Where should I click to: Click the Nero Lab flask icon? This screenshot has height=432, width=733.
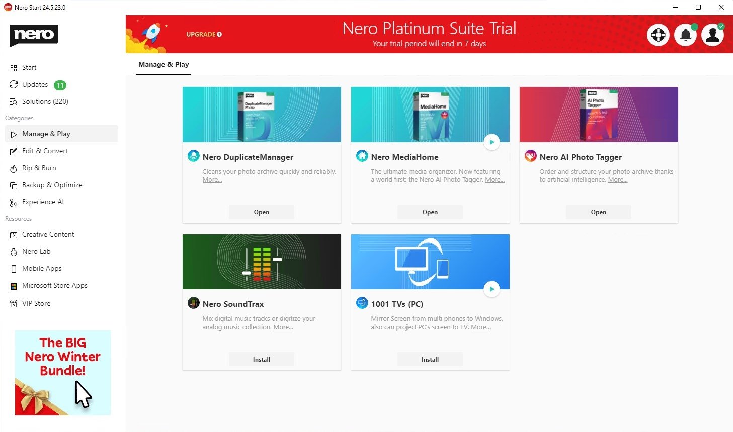pos(14,252)
